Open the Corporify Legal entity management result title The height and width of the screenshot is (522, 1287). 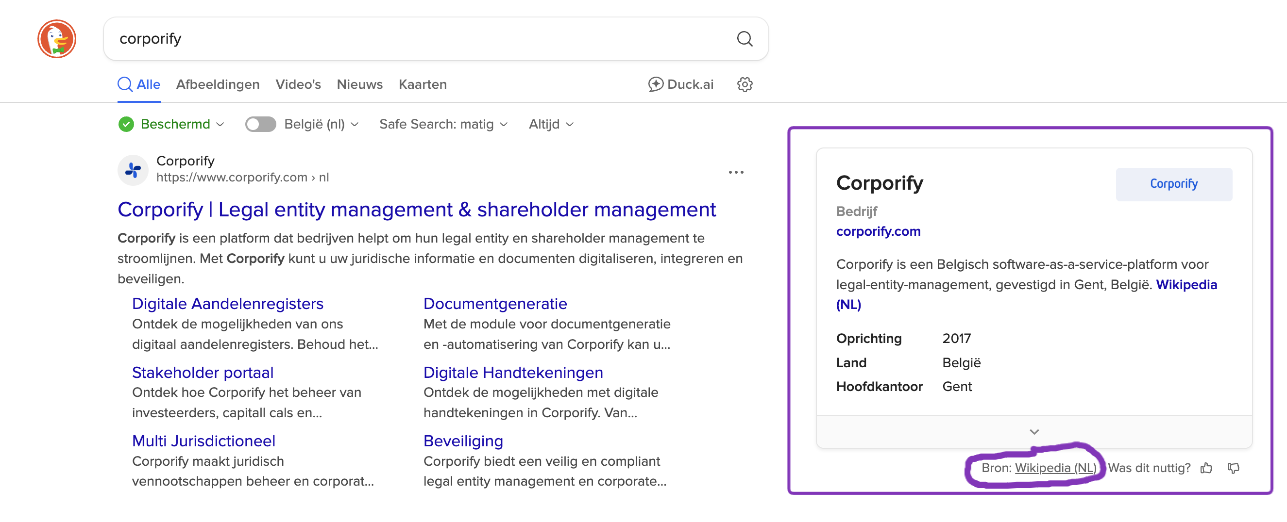[416, 210]
